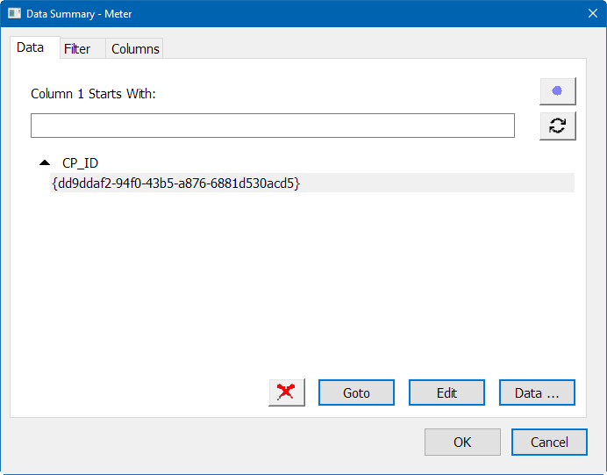
Task: Switch to the Data tab
Action: (31, 48)
